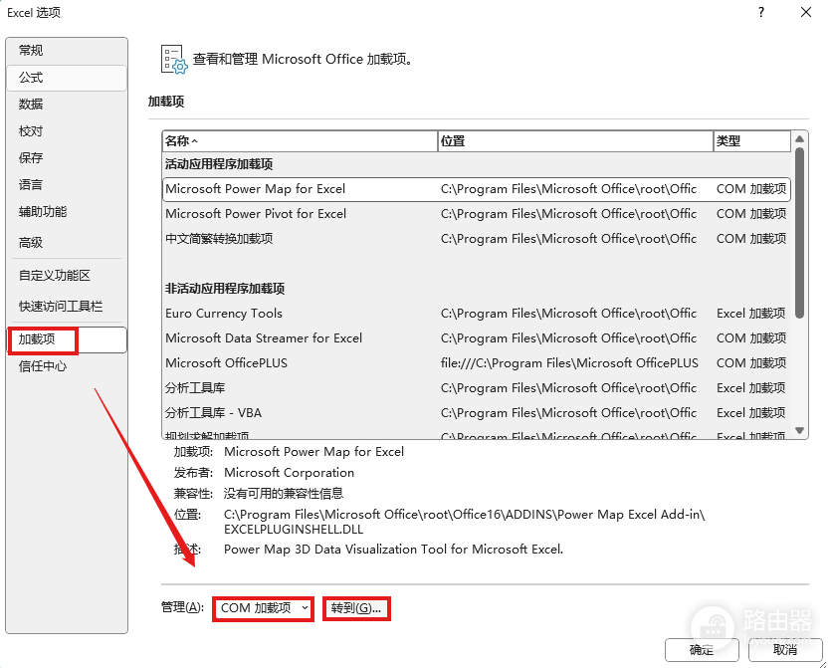The height and width of the screenshot is (668, 830).
Task: Switch to 高级 settings
Action: (x=66, y=243)
